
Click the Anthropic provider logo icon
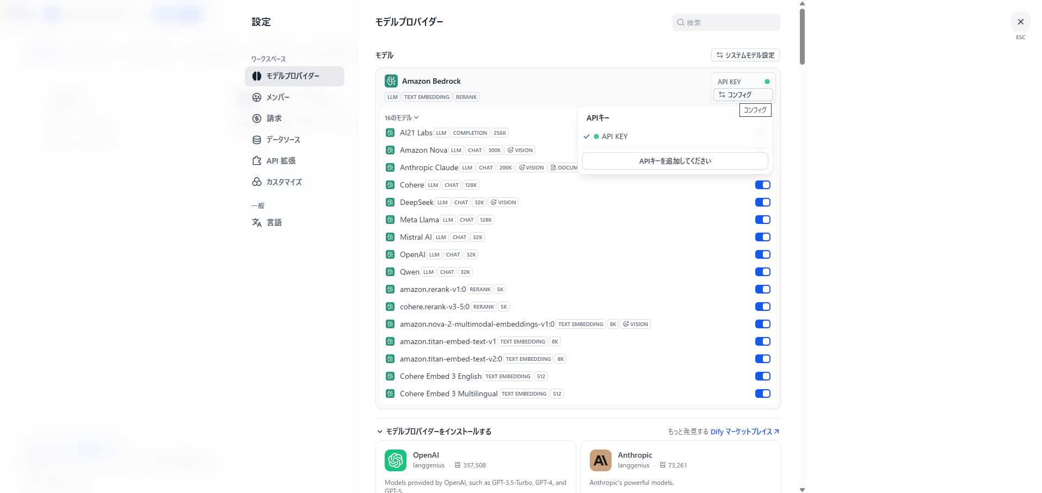click(600, 460)
